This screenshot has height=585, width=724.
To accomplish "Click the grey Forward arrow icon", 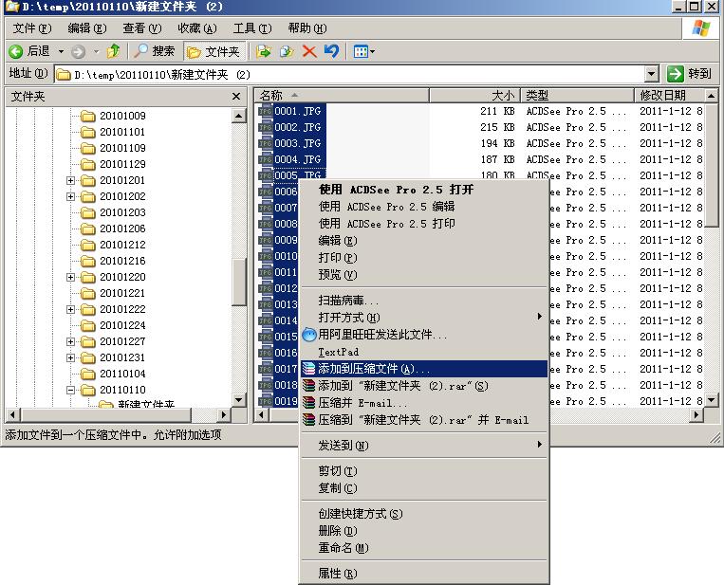I will [78, 51].
